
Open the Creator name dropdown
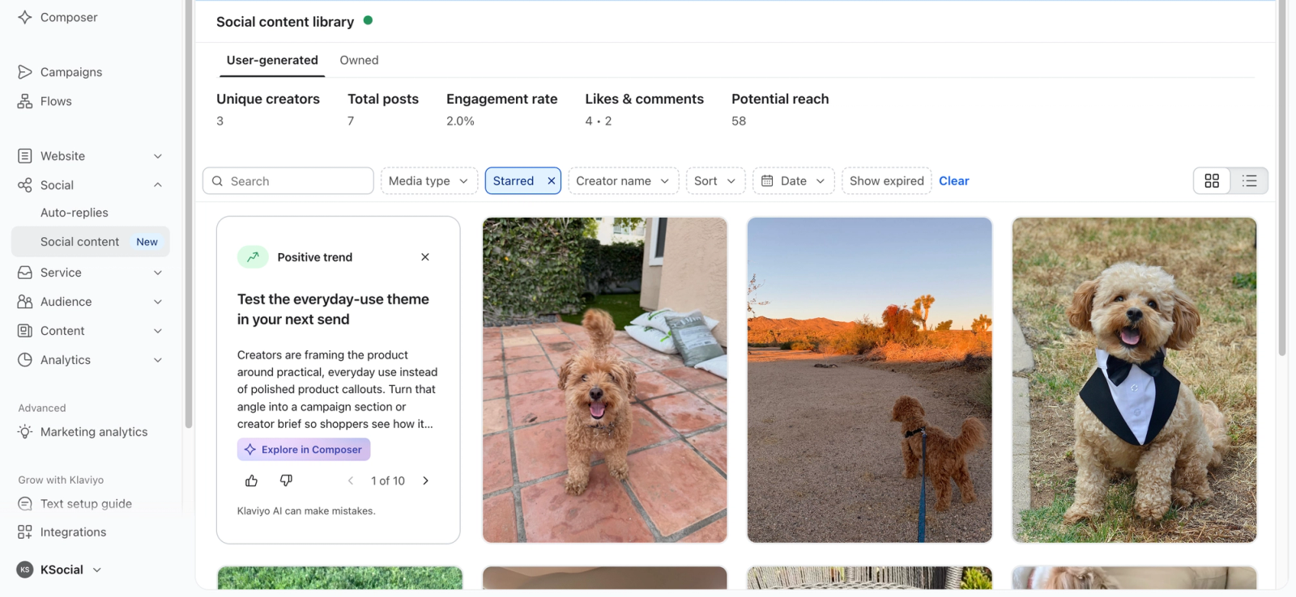[623, 181]
